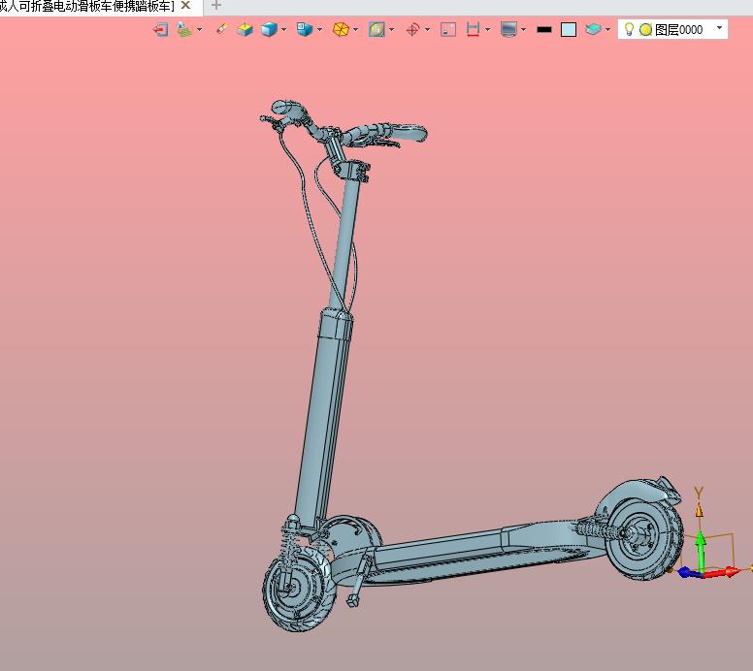Toggle the small square frame icon left of the H icon

coord(448,30)
